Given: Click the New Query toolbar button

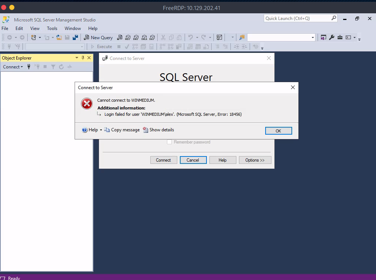Looking at the screenshot, I should coord(98,37).
